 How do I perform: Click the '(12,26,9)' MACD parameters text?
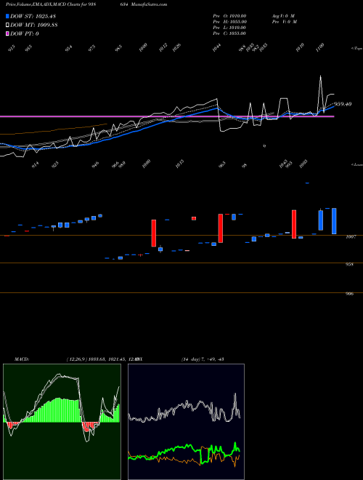pos(77,359)
